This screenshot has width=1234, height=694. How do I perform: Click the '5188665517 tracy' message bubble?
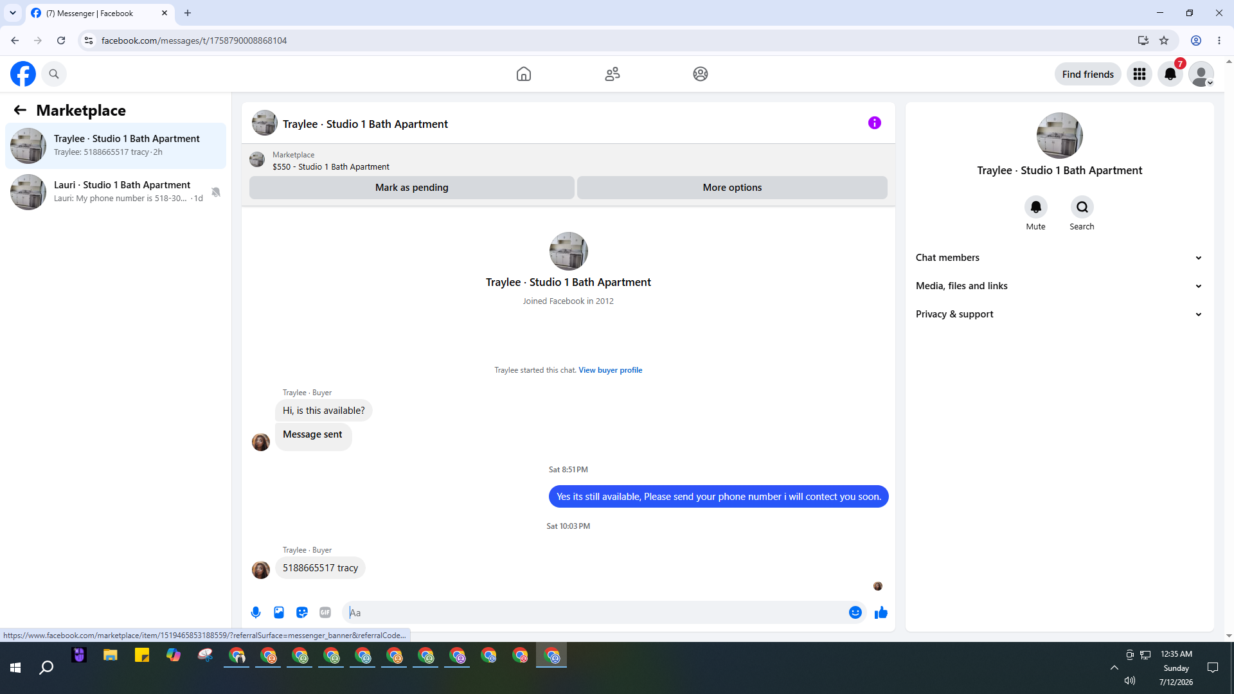pos(320,568)
